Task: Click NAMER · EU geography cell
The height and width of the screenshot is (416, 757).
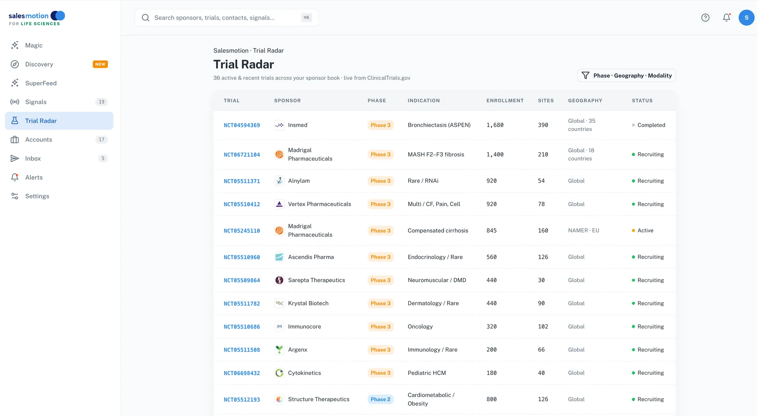Action: 583,231
